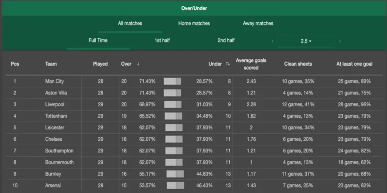Sort by Average goals scored header
The width and height of the screenshot is (387, 193).
point(251,64)
